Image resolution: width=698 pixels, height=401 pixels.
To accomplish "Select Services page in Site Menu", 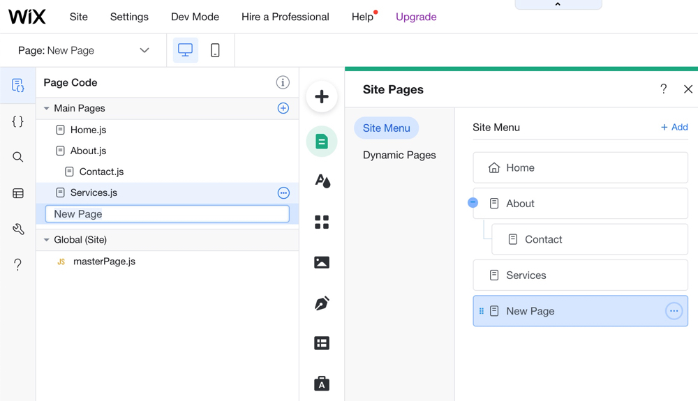I will [x=581, y=275].
